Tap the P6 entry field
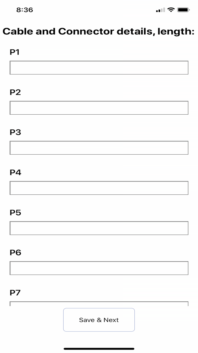Viewport: 198px width, 353px height. [x=99, y=268]
